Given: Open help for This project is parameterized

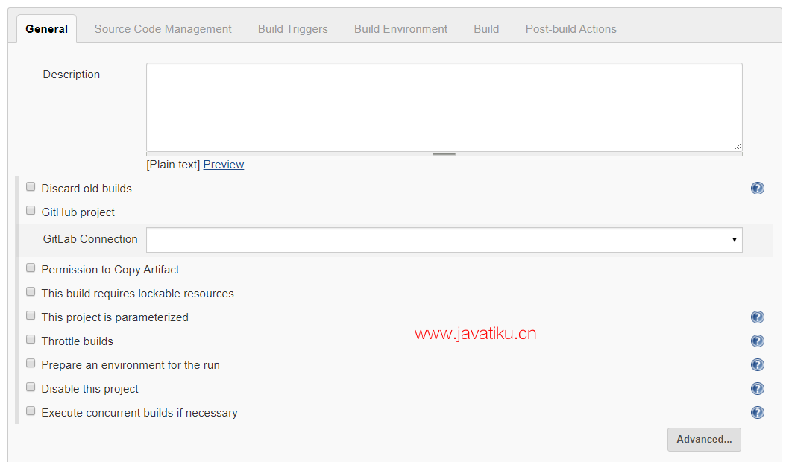Looking at the screenshot, I should (757, 317).
